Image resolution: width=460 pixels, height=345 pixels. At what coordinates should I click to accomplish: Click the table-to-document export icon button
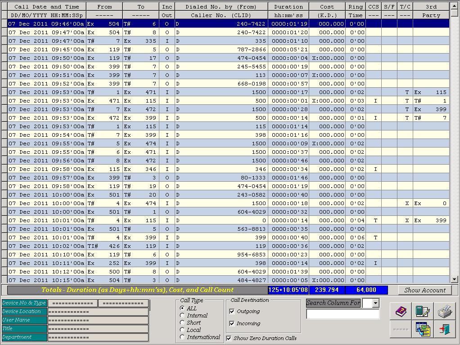423,329
